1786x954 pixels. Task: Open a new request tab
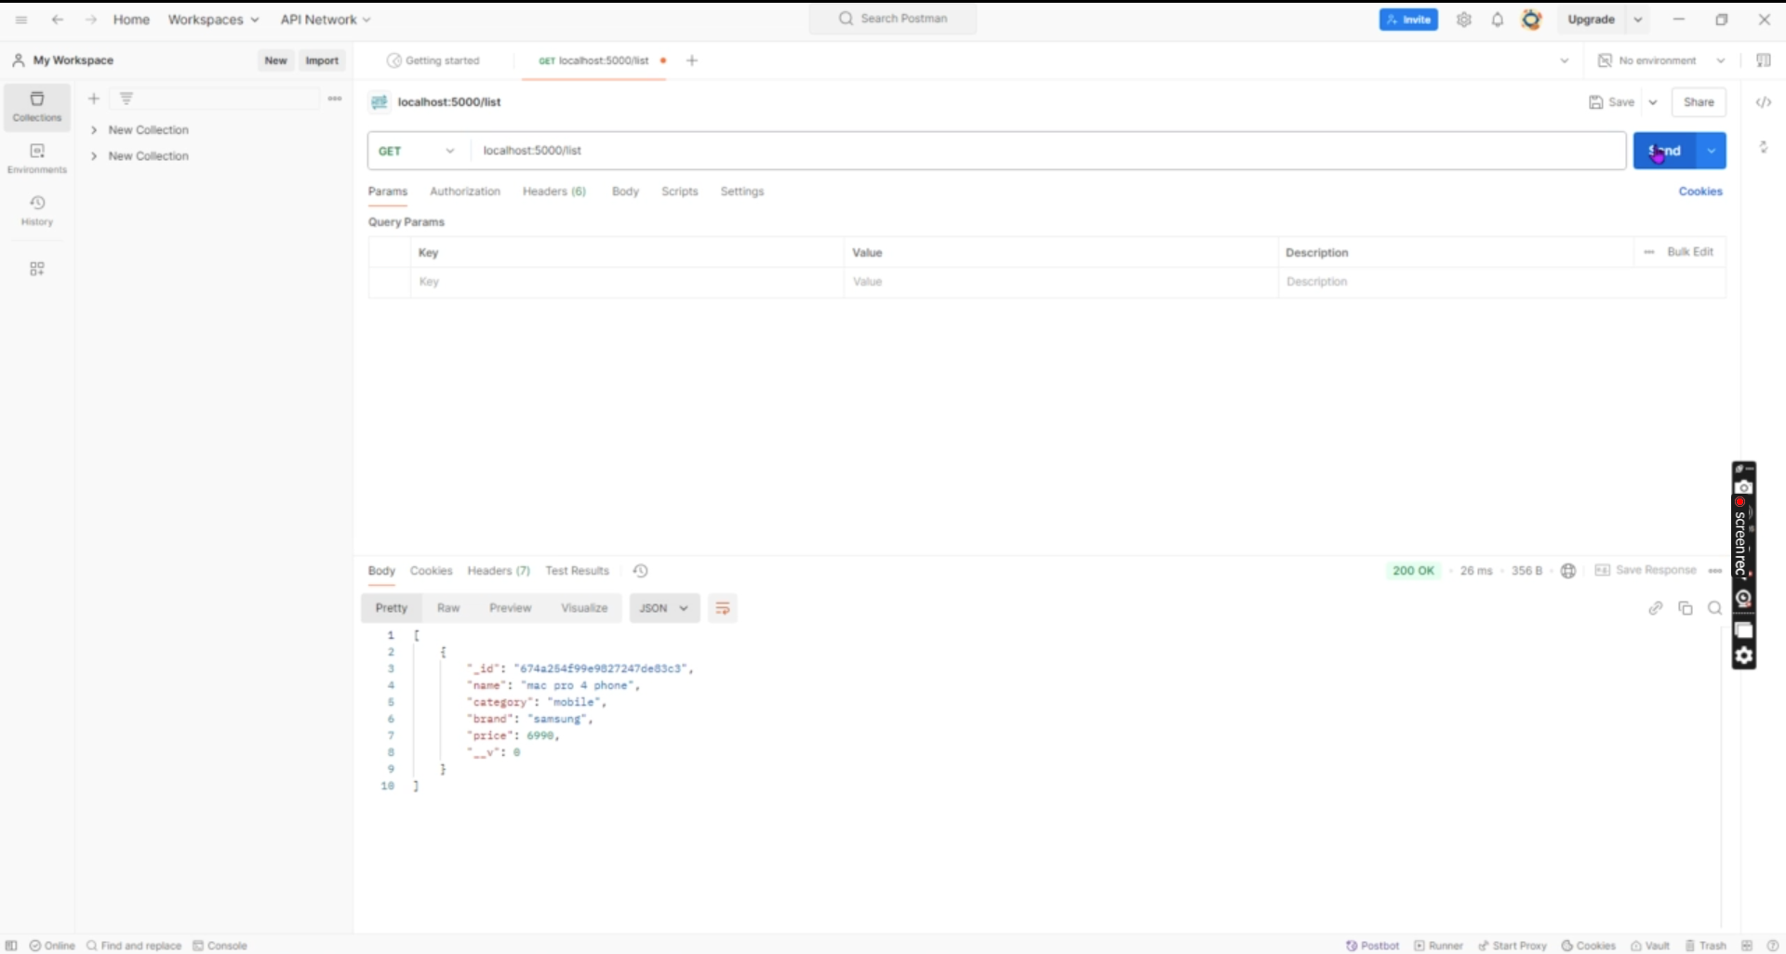692,60
